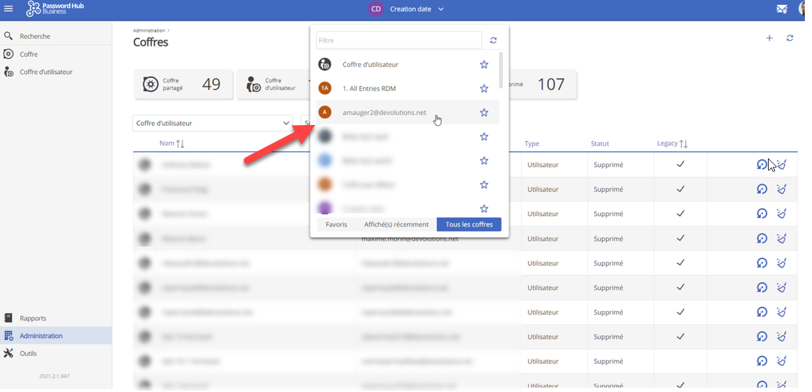Open Outils in the sidebar

click(28, 354)
